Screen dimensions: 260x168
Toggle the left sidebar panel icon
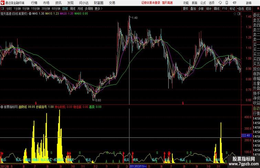(2, 9)
